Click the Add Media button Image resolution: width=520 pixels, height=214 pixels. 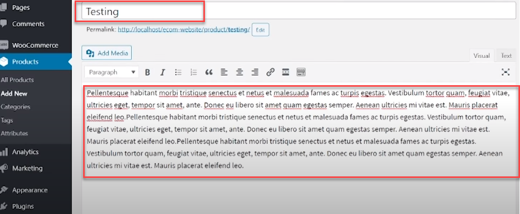point(107,53)
